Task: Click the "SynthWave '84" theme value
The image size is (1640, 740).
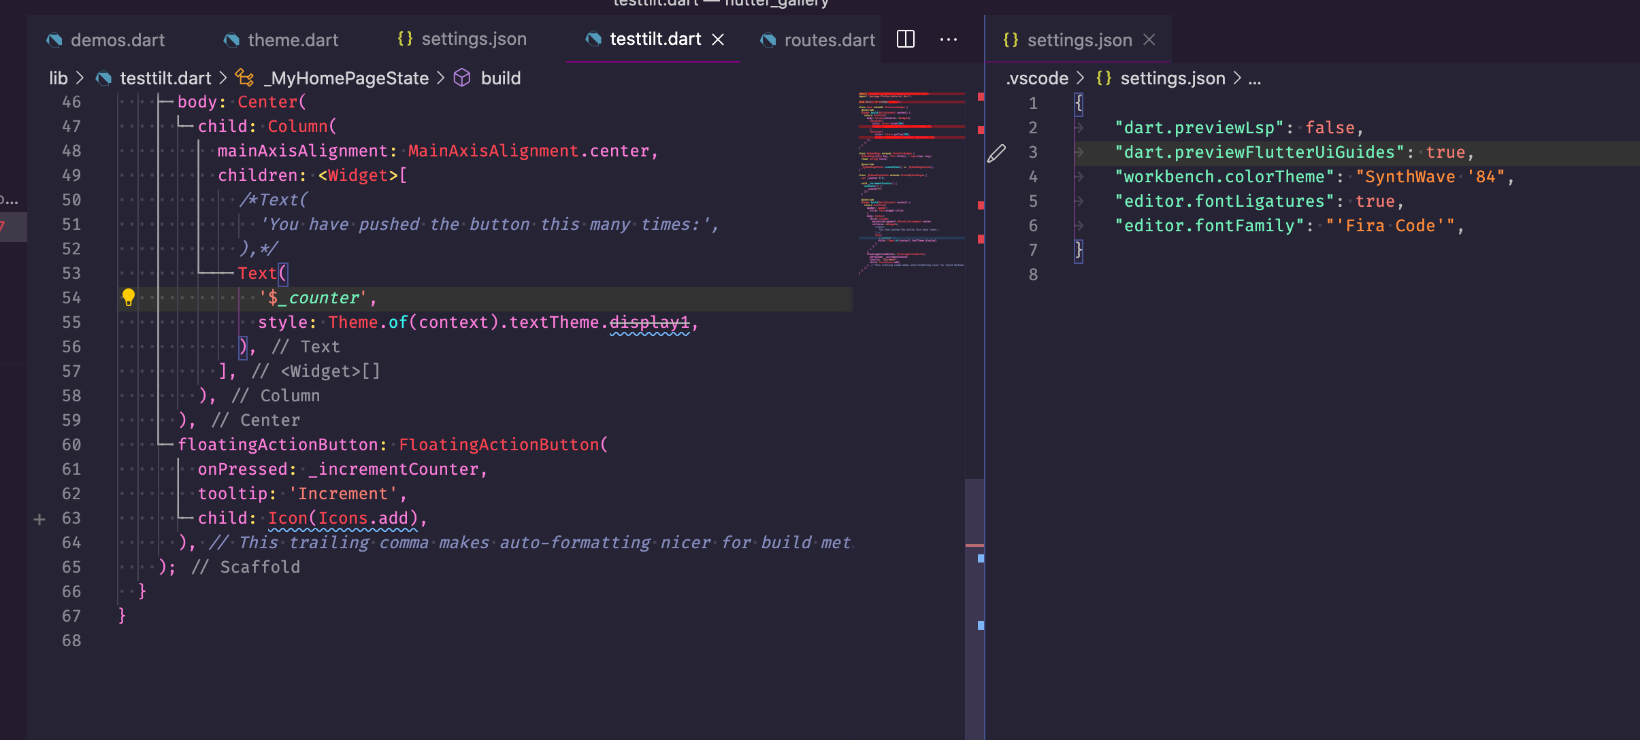Action: click(1430, 177)
